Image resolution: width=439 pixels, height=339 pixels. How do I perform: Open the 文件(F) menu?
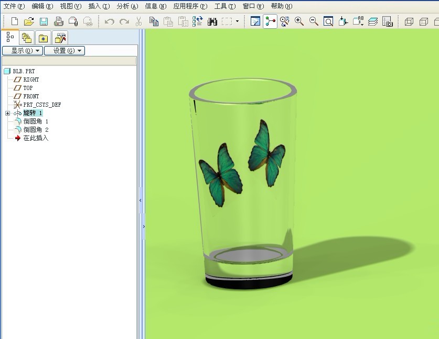[x=14, y=6]
